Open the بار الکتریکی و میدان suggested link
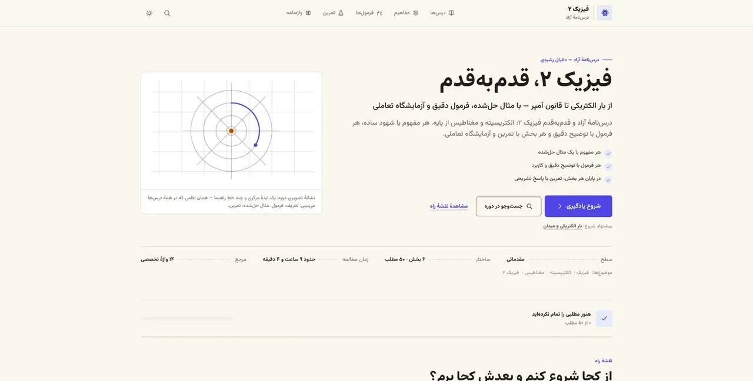 point(562,226)
